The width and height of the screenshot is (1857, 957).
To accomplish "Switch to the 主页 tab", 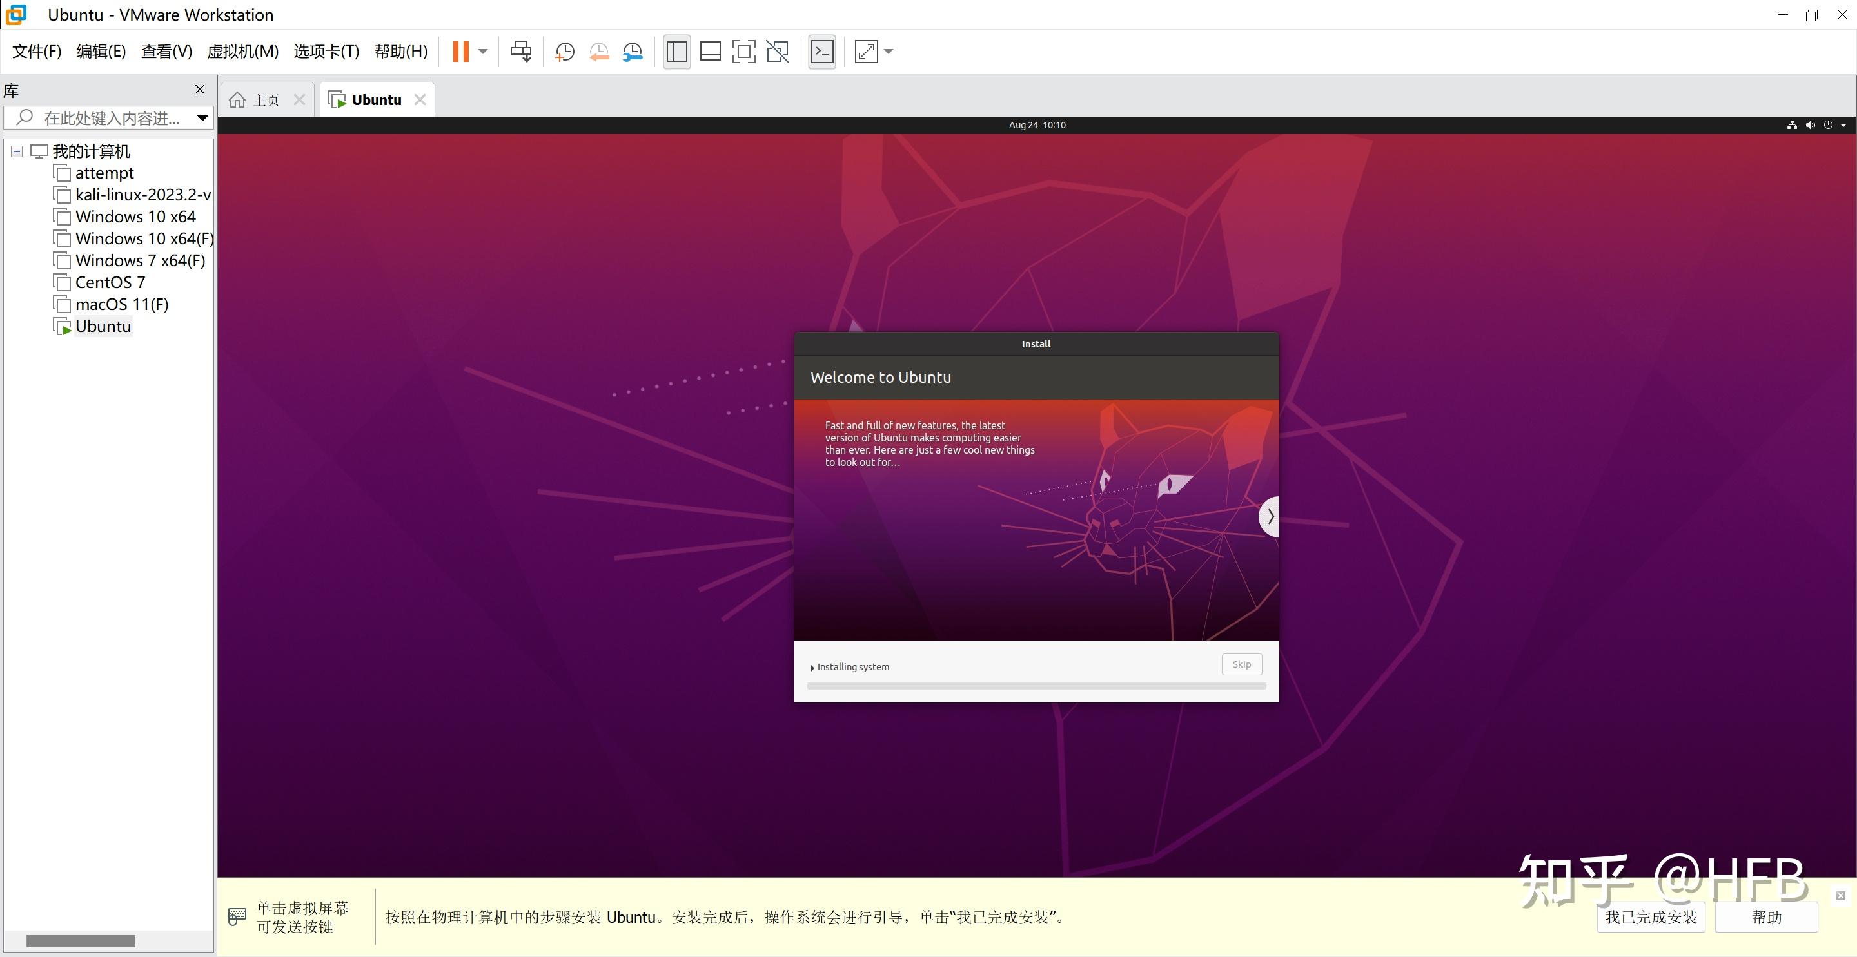I will pos(266,100).
